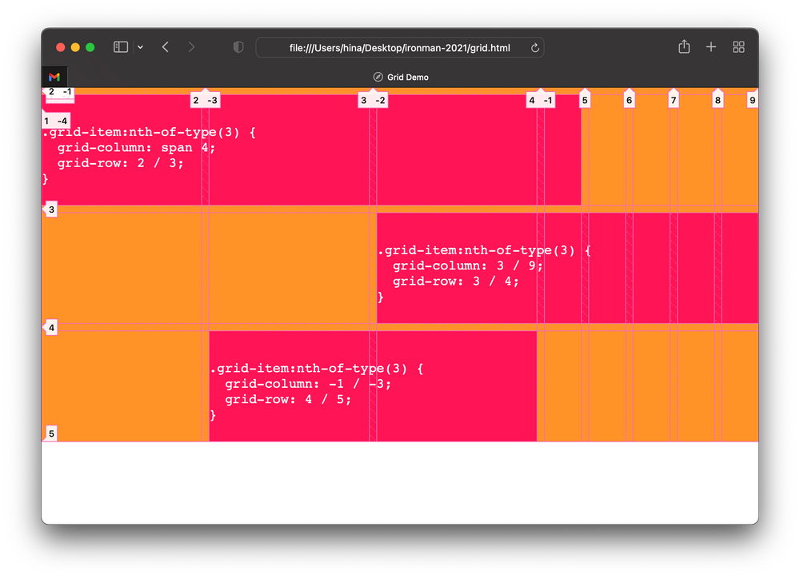Open a new tab with the plus icon
Screen dimensions: 800x579
click(710, 47)
